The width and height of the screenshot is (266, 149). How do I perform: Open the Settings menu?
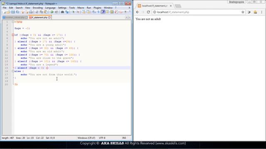pos(62,8)
